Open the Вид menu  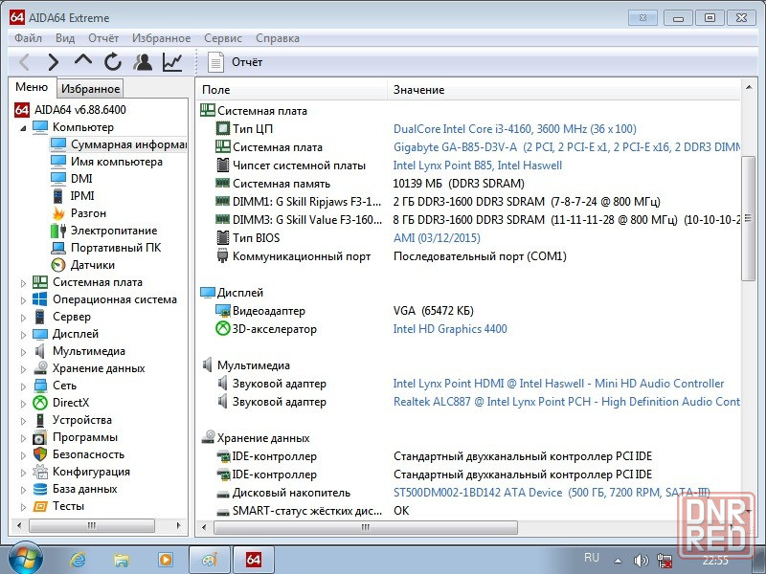pos(65,38)
